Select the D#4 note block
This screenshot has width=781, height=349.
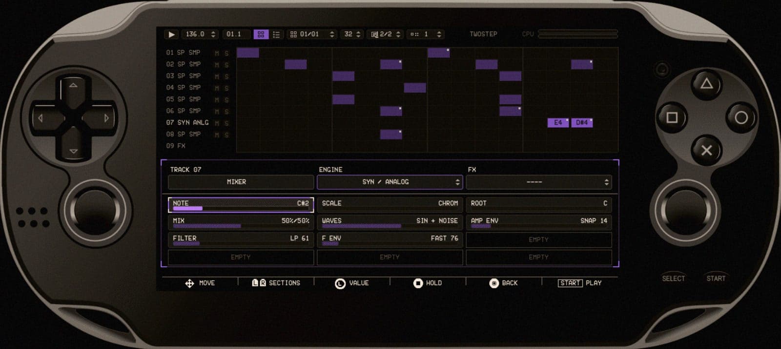tap(582, 123)
